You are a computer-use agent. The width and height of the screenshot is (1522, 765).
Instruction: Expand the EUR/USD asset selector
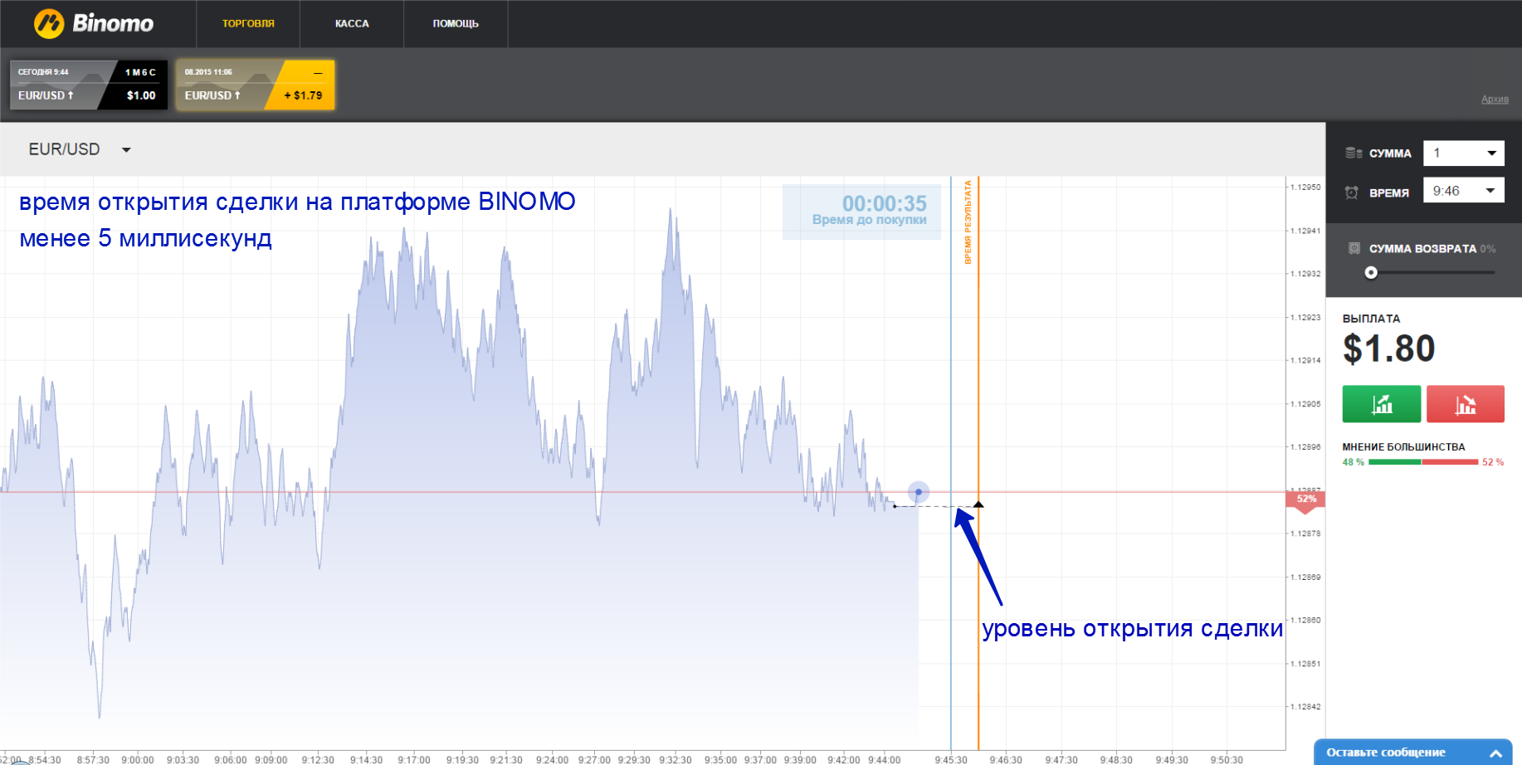point(126,149)
